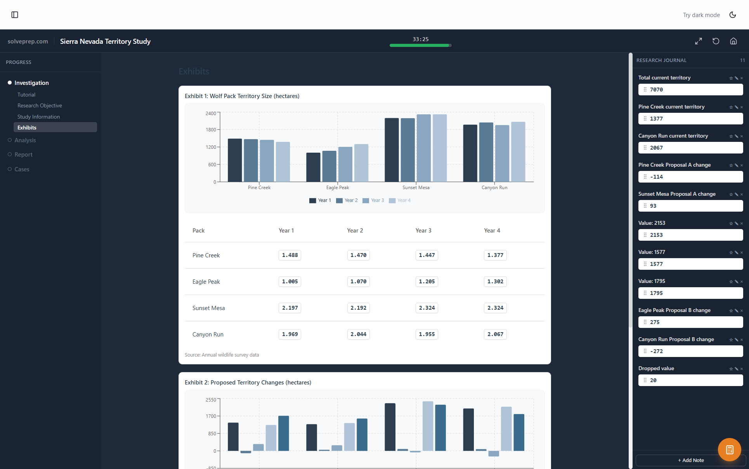
Task: Open the home page icon
Action: coord(733,41)
